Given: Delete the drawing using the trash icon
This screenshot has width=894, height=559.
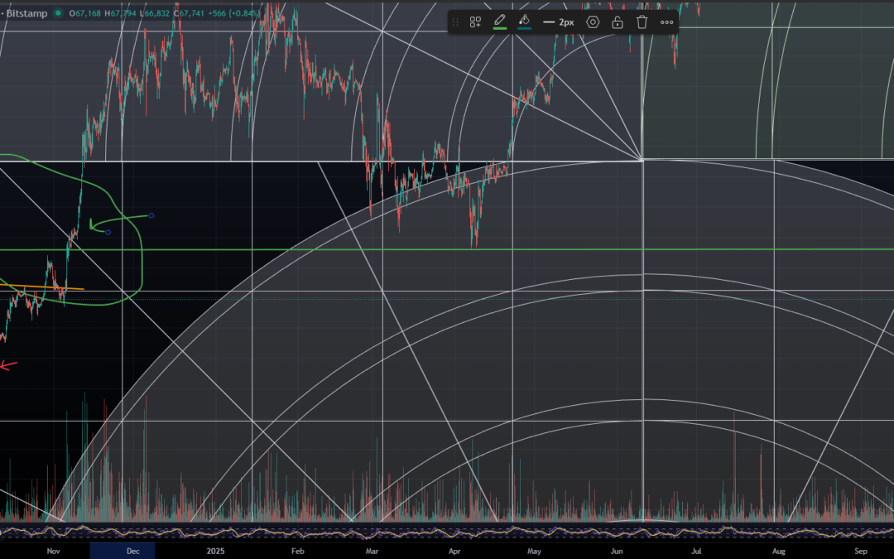Looking at the screenshot, I should coord(642,22).
